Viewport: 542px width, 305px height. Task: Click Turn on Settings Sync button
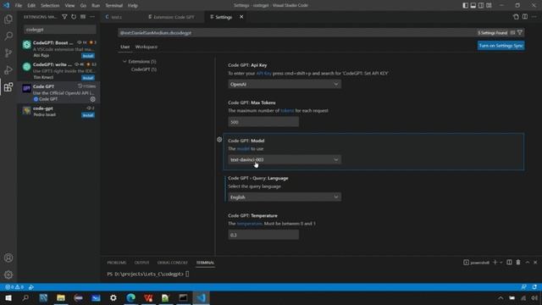(501, 46)
